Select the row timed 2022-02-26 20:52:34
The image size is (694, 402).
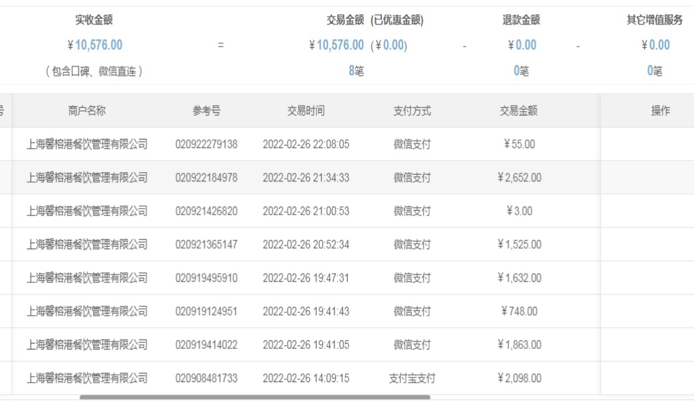pyautogui.click(x=306, y=245)
